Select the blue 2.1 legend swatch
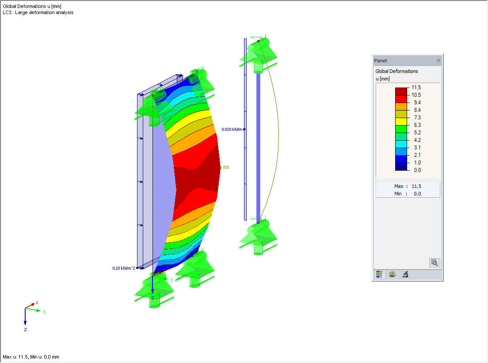 (401, 159)
